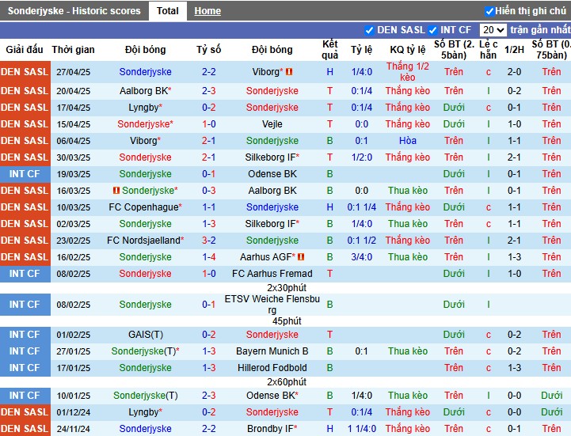
Task: Uncheck the DEN SASL filter checkbox
Action: click(x=369, y=30)
